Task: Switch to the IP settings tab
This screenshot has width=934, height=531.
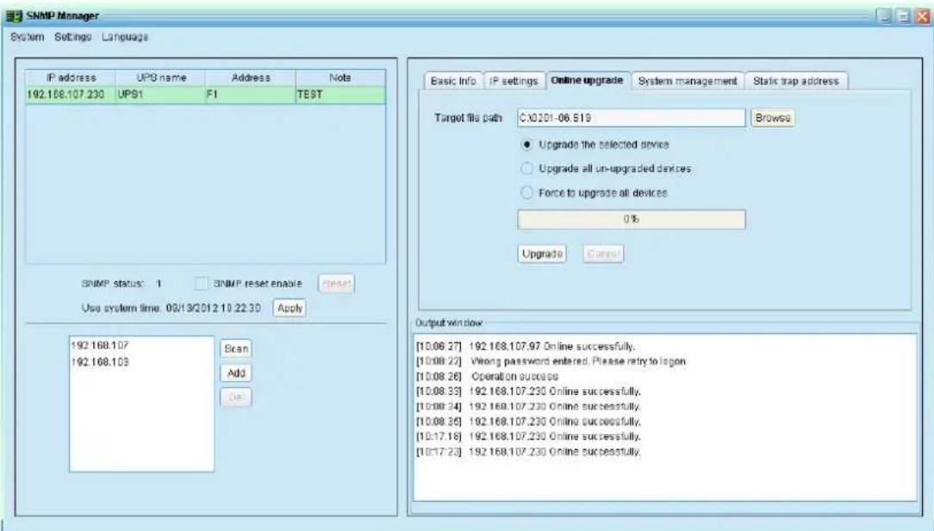Action: [514, 81]
